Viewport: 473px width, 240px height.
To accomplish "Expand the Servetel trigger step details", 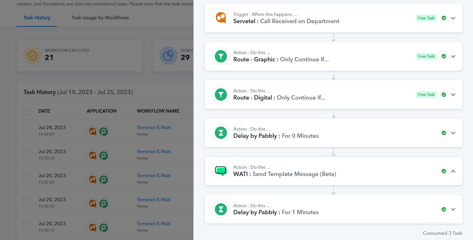I will pos(453,18).
